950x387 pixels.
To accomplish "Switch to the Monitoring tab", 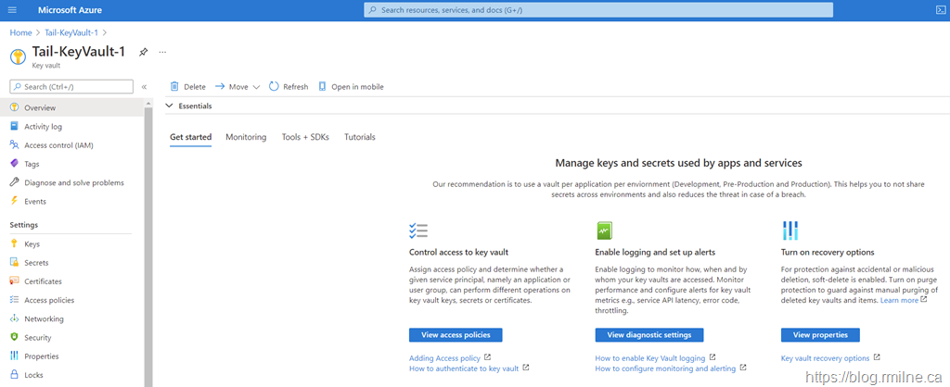I will (246, 137).
